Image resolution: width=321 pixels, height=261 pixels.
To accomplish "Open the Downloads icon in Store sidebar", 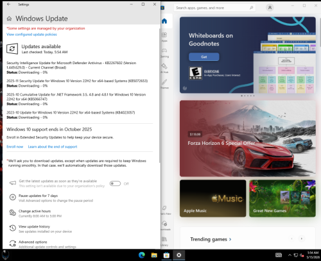I will (x=164, y=225).
